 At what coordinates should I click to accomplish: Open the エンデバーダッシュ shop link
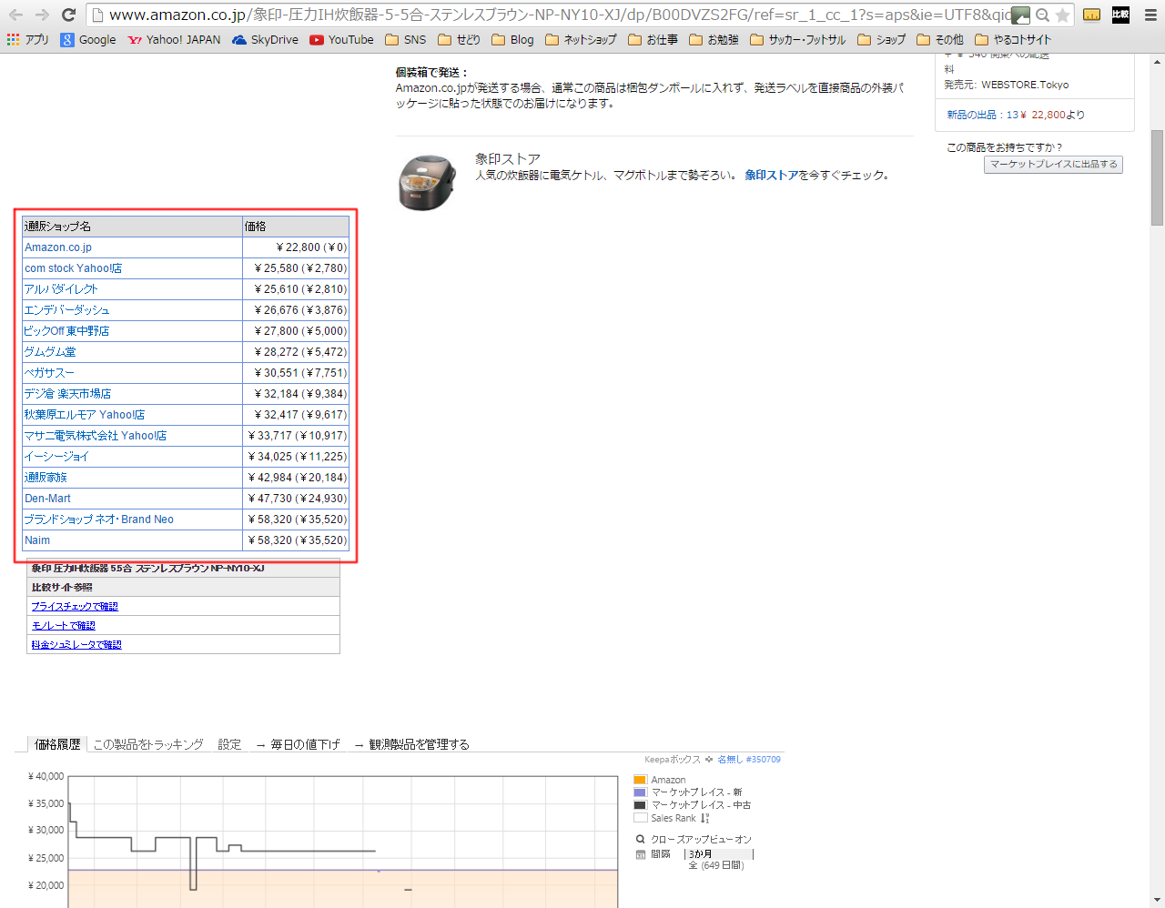click(x=67, y=310)
